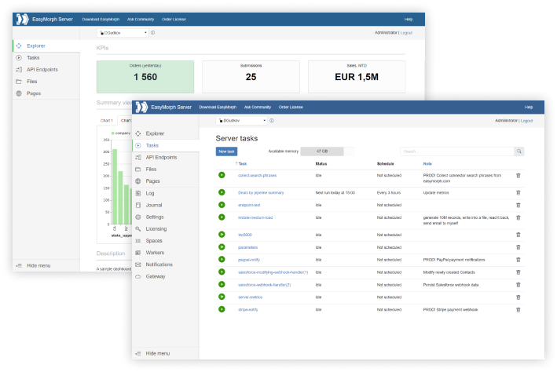
Task: Click the search magnifier icon button
Action: (x=519, y=151)
